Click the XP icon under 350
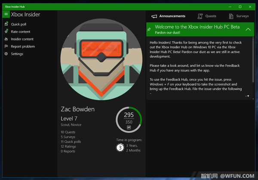Screen dimensions: 258x180 point(129,127)
